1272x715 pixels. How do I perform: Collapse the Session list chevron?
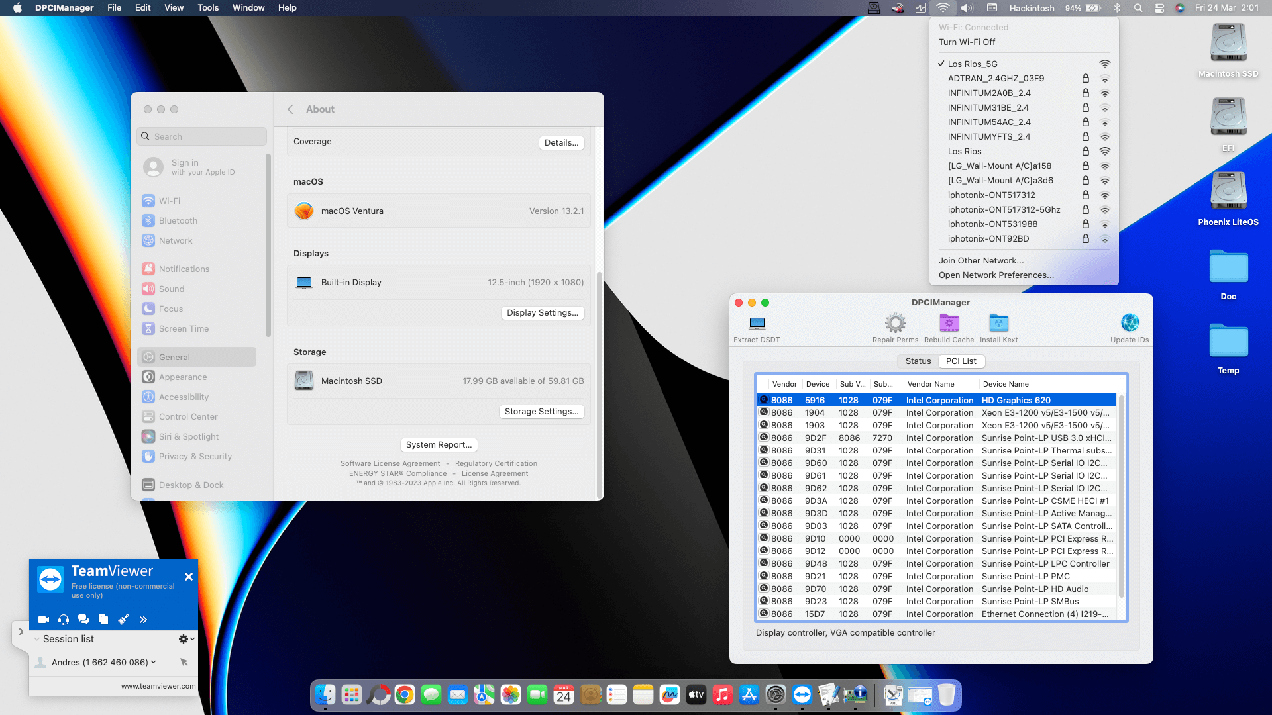pos(37,639)
